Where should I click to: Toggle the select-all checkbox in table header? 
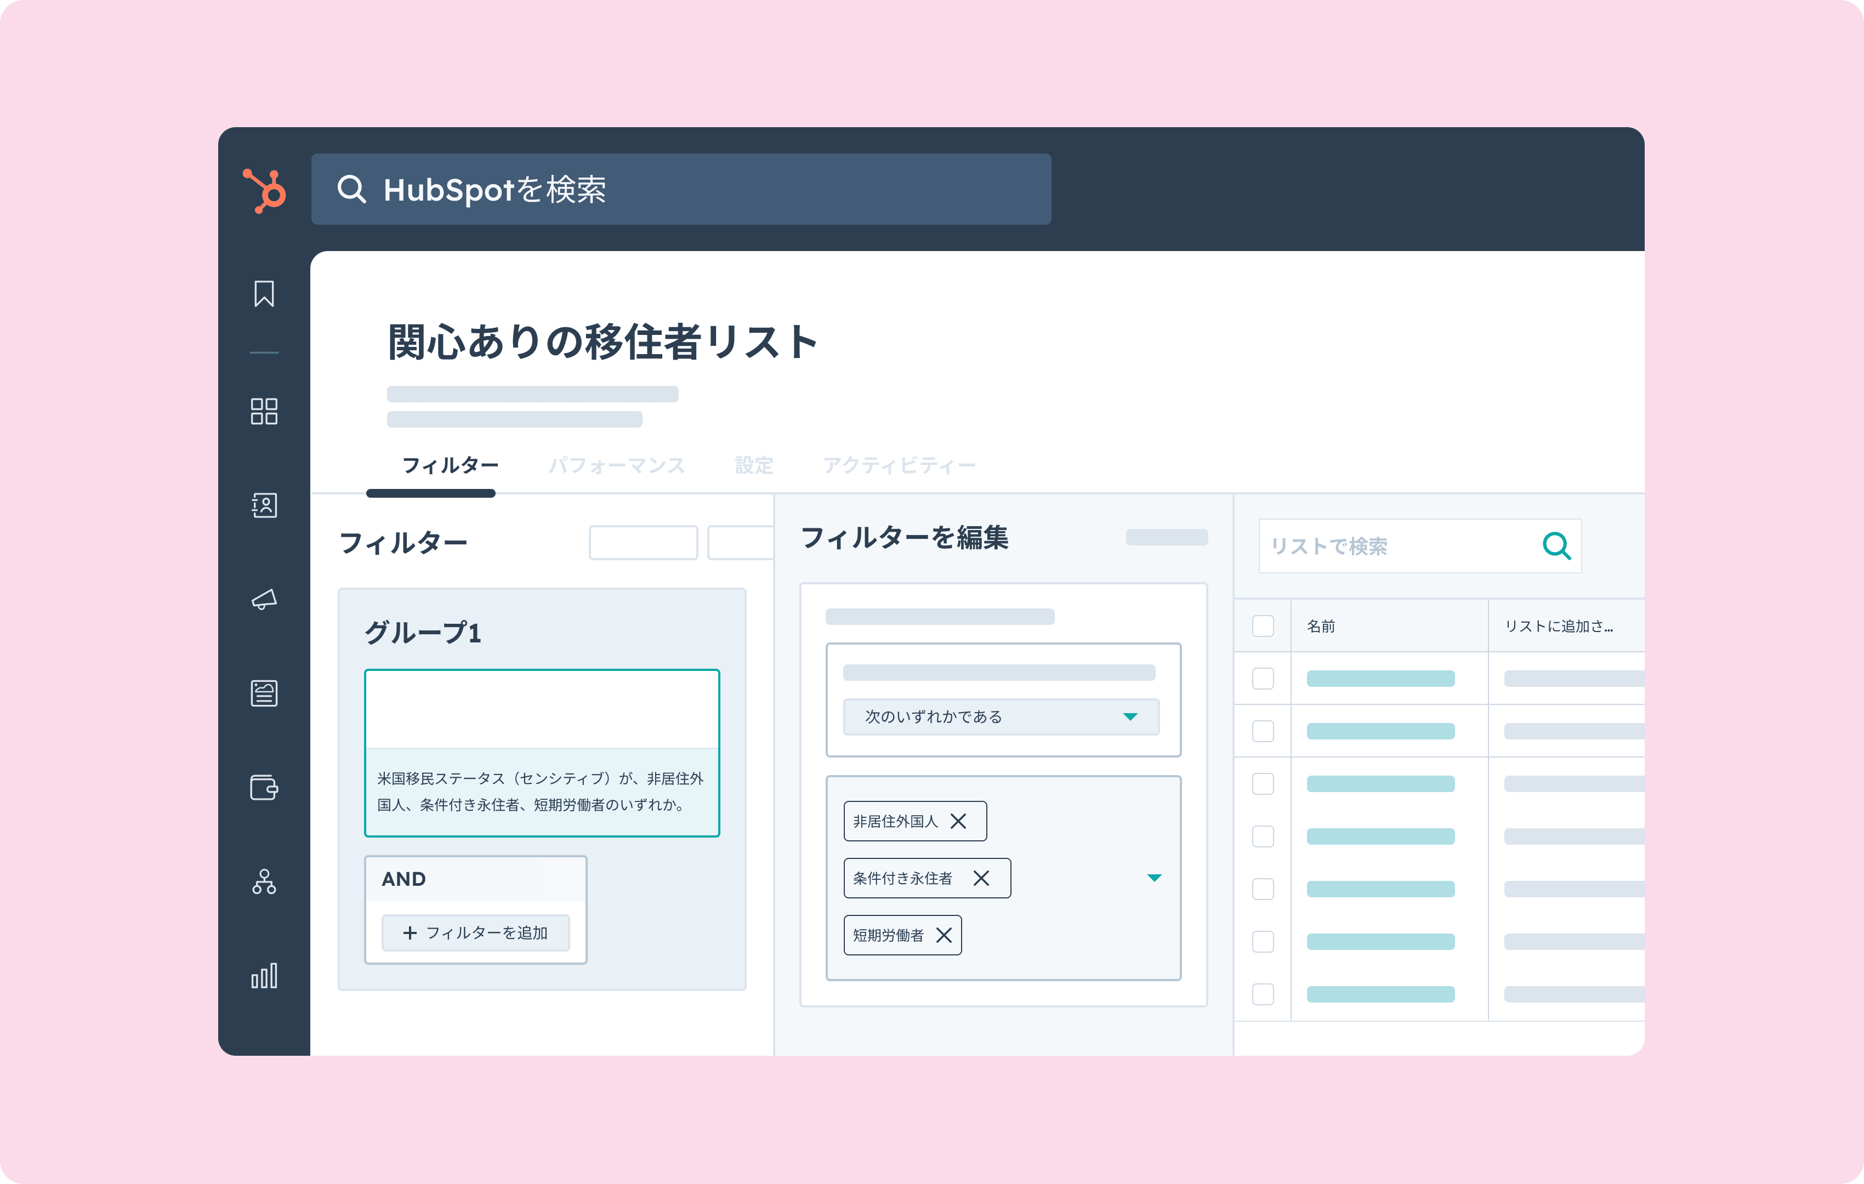click(x=1263, y=626)
